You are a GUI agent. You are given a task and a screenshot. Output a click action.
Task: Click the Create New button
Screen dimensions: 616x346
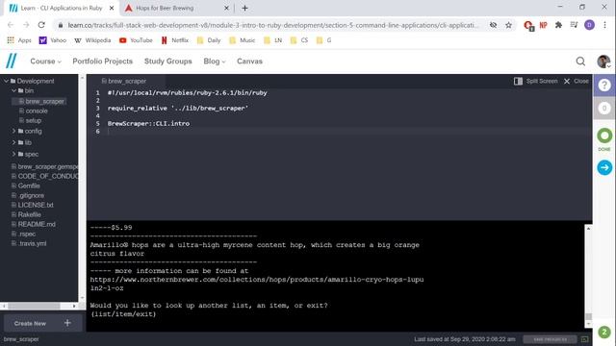[x=42, y=323]
